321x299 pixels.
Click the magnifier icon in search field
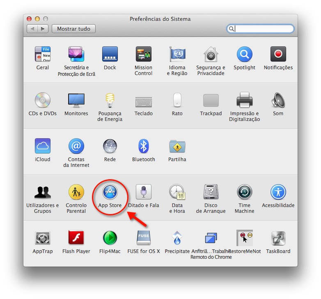(x=232, y=29)
